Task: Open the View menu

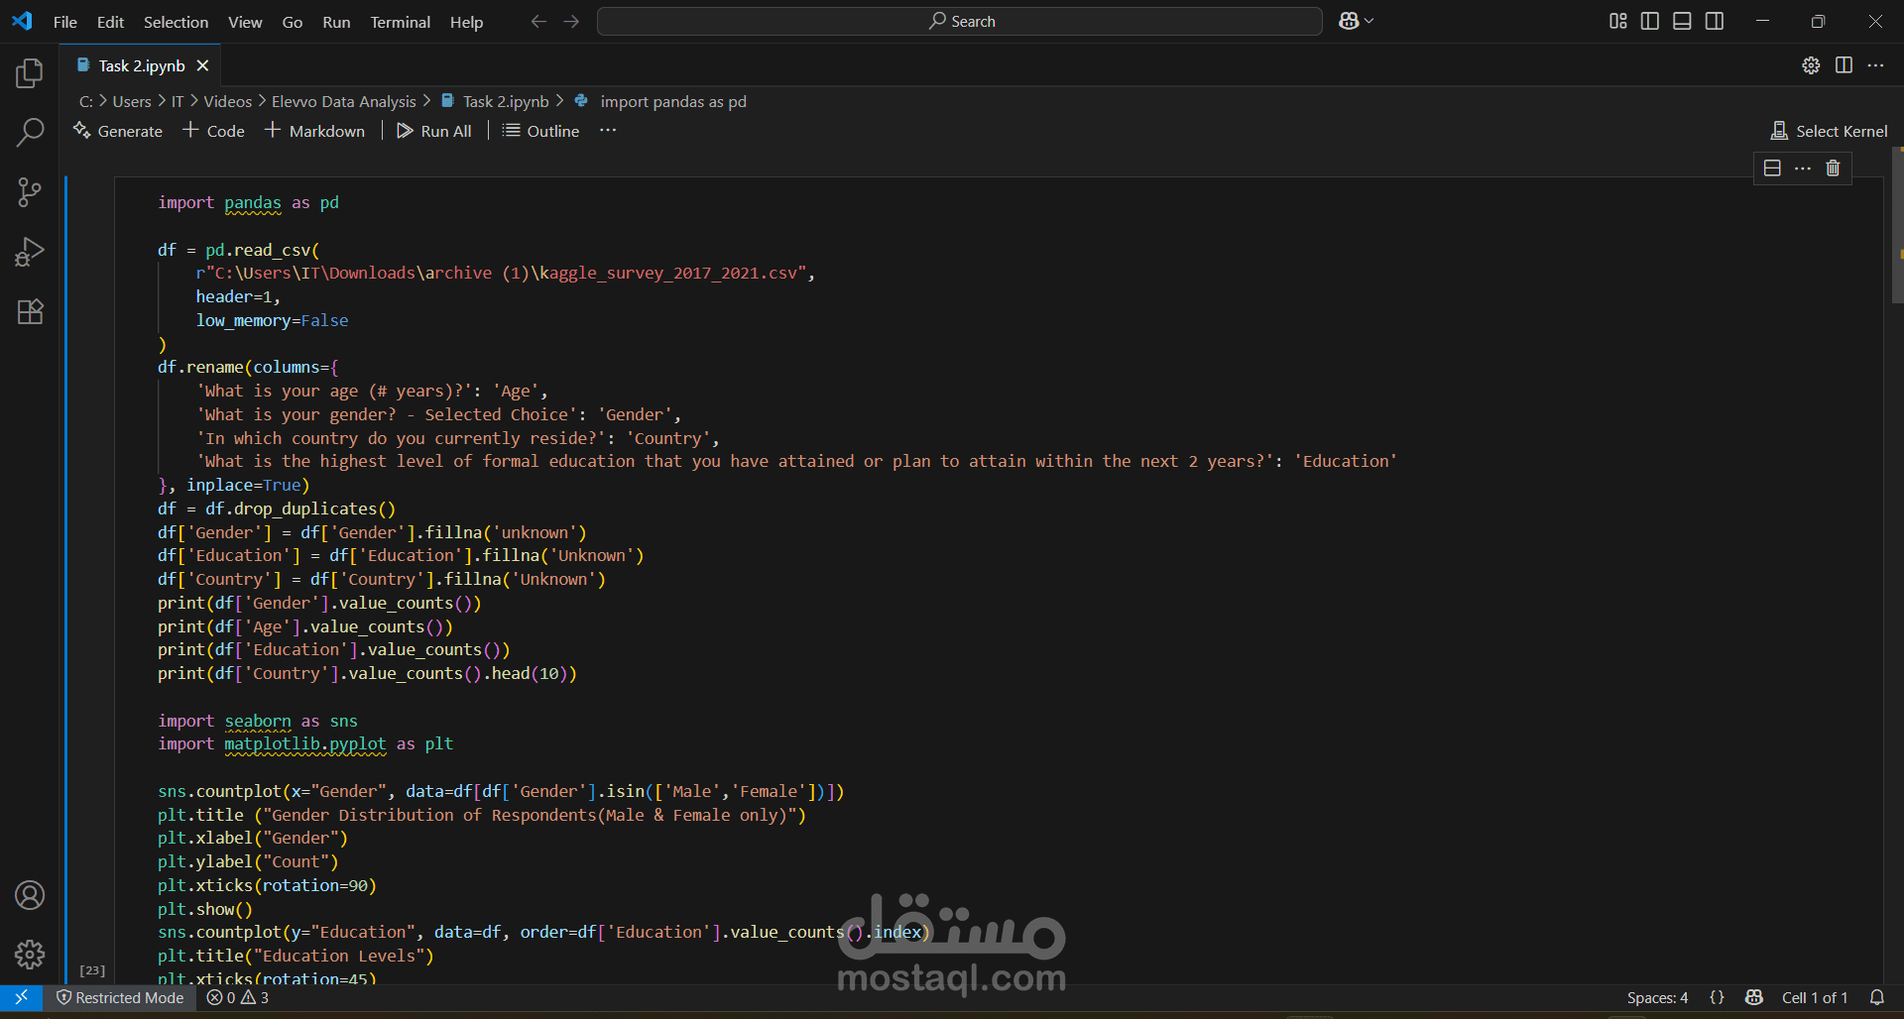Action: tap(245, 22)
